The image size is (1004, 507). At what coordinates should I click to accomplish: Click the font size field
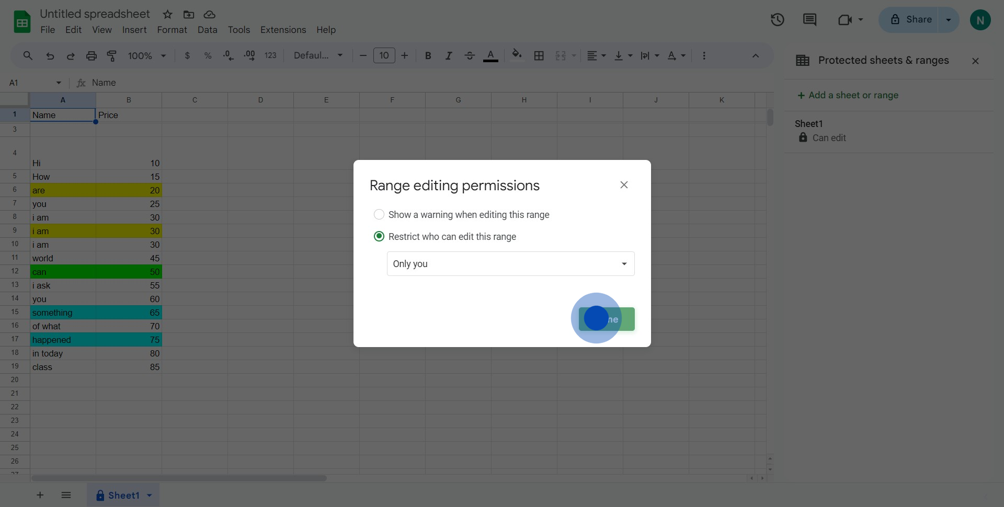[384, 55]
